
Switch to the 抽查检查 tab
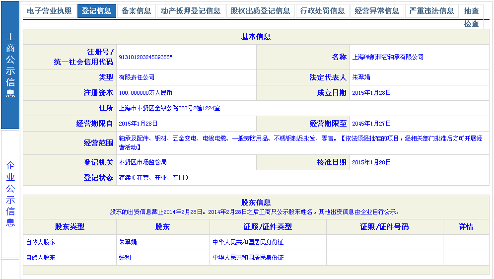471,16
